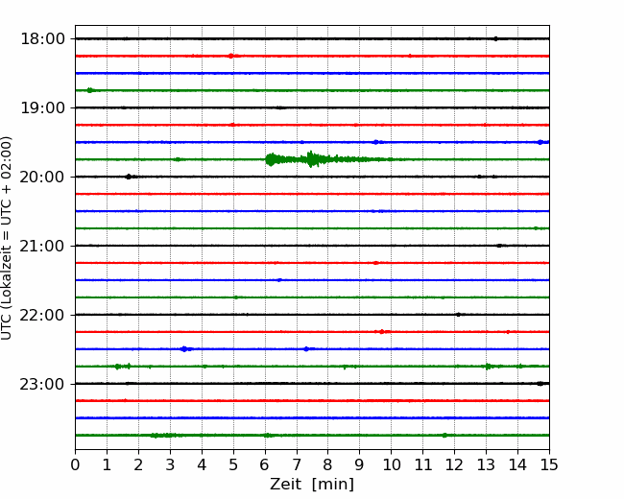The height and width of the screenshot is (499, 624).
Task: Click the blue burst on the 22:30 trace near 3.5 min
Action: 184,349
